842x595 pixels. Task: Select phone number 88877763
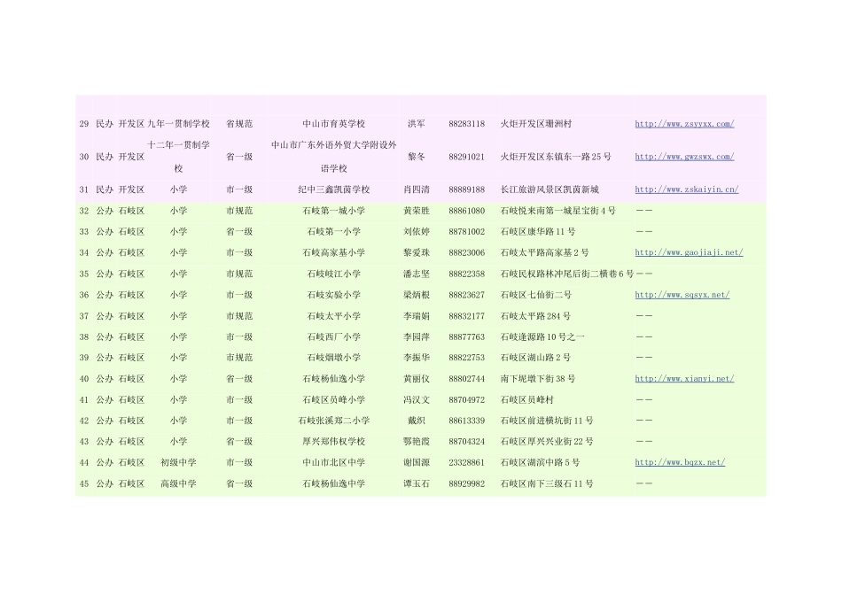tap(466, 337)
